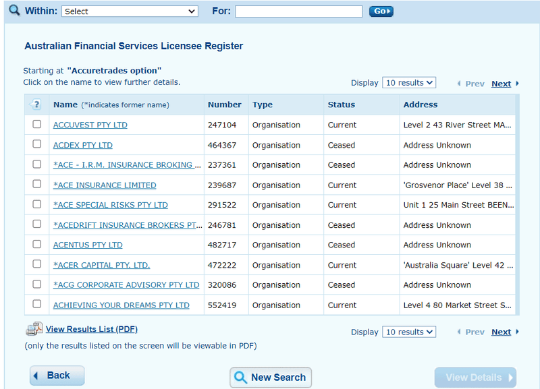Tick the checkbox for ACDEX PTY LTD
The width and height of the screenshot is (540, 389).
click(37, 144)
